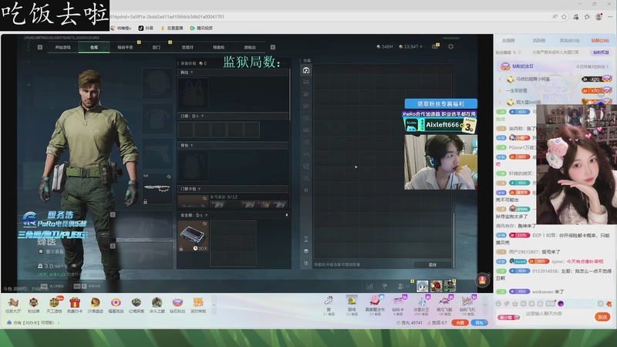The width and height of the screenshot is (617, 347).
Task: Add currency with the plus beside 13,947
Action: click(x=420, y=46)
